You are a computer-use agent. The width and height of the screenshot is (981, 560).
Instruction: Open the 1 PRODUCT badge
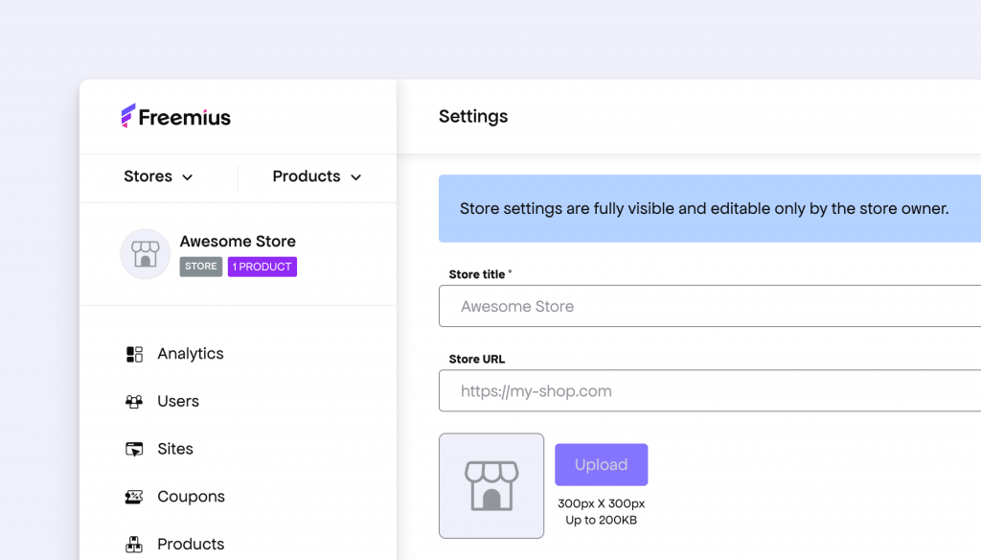262,266
